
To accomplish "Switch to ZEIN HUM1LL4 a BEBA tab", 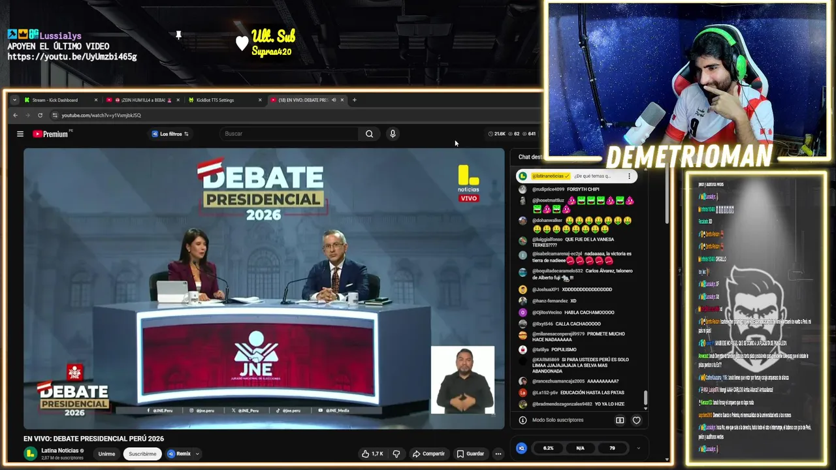I will [x=142, y=100].
